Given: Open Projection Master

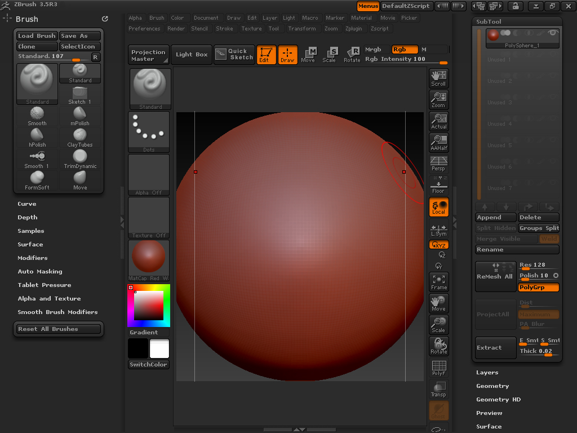Looking at the screenshot, I should click(x=148, y=54).
